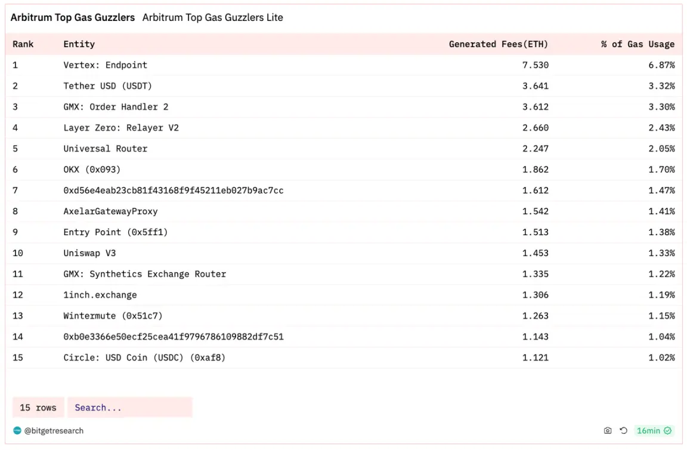Select the Vertex: Endpoint entity cell
The width and height of the screenshot is (687, 450).
[x=105, y=65]
